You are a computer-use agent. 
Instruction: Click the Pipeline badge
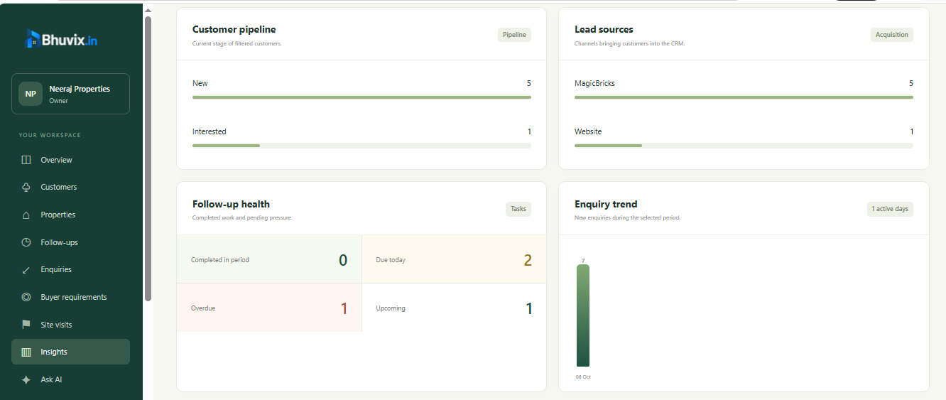point(514,35)
